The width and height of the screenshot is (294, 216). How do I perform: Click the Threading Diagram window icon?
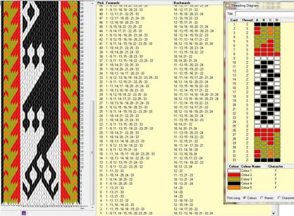(x=228, y=5)
